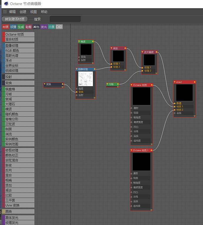
Task: Click the 材质 2 input port on mix2 node
Action: point(174,110)
